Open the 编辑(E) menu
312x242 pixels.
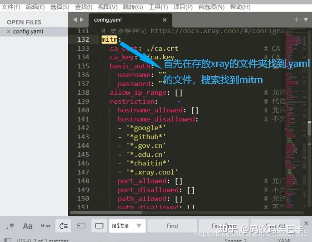click(35, 7)
